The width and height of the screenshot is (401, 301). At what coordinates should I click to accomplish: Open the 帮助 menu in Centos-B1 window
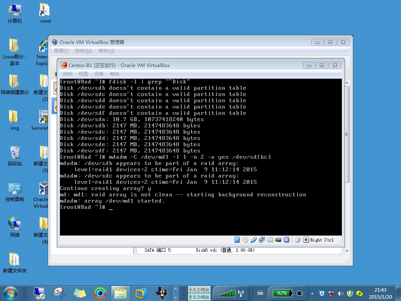pos(115,74)
